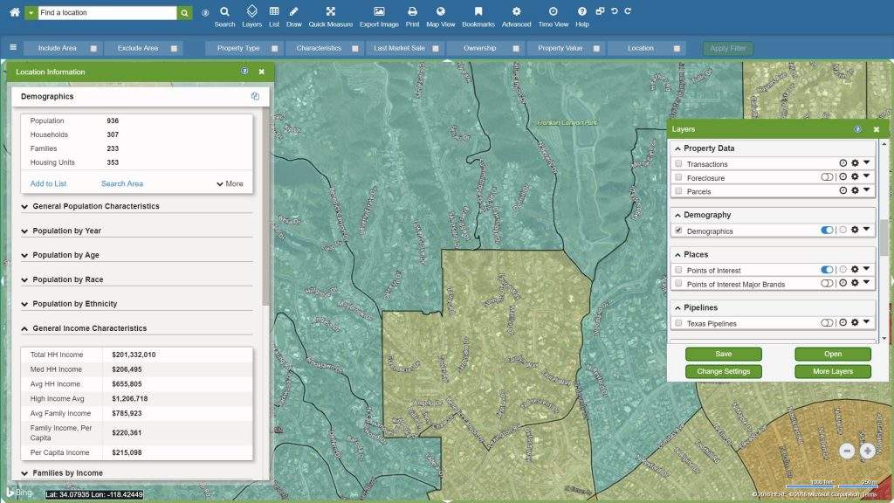
Task: Open settings gear for Texas Pipelines layer
Action: (855, 322)
